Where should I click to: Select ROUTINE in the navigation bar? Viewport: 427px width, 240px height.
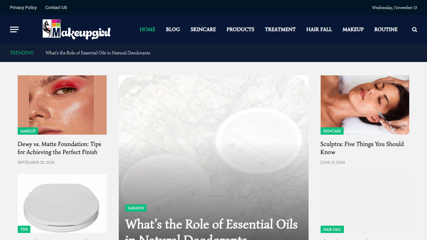(386, 29)
